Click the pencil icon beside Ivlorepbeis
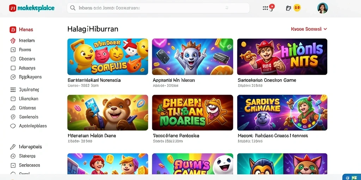The width and height of the screenshot is (361, 180). 13,147
